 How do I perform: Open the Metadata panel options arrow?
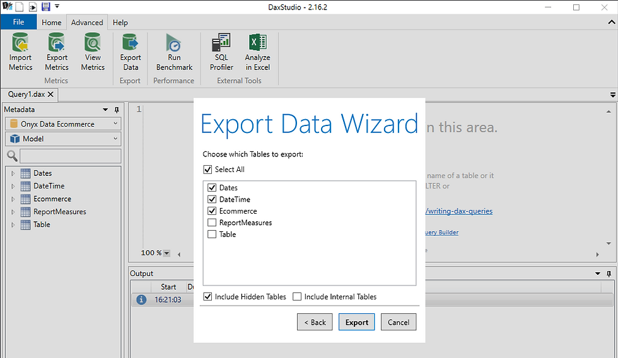[105, 110]
